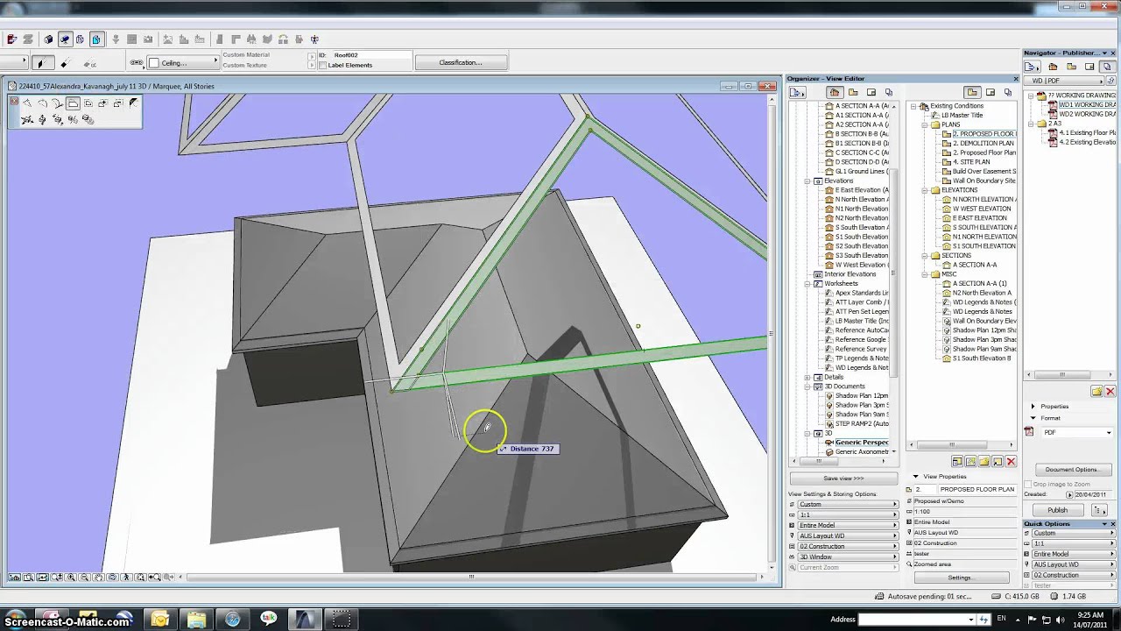Collapse the Elevations tree node
The width and height of the screenshot is (1121, 631).
[808, 181]
